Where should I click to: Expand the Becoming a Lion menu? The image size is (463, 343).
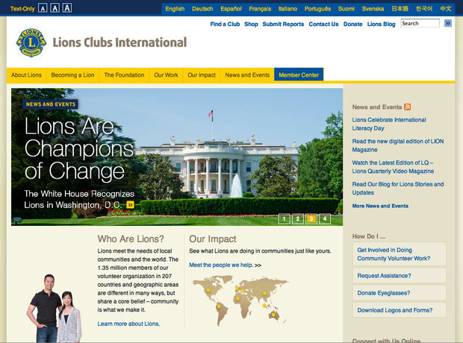coord(72,75)
